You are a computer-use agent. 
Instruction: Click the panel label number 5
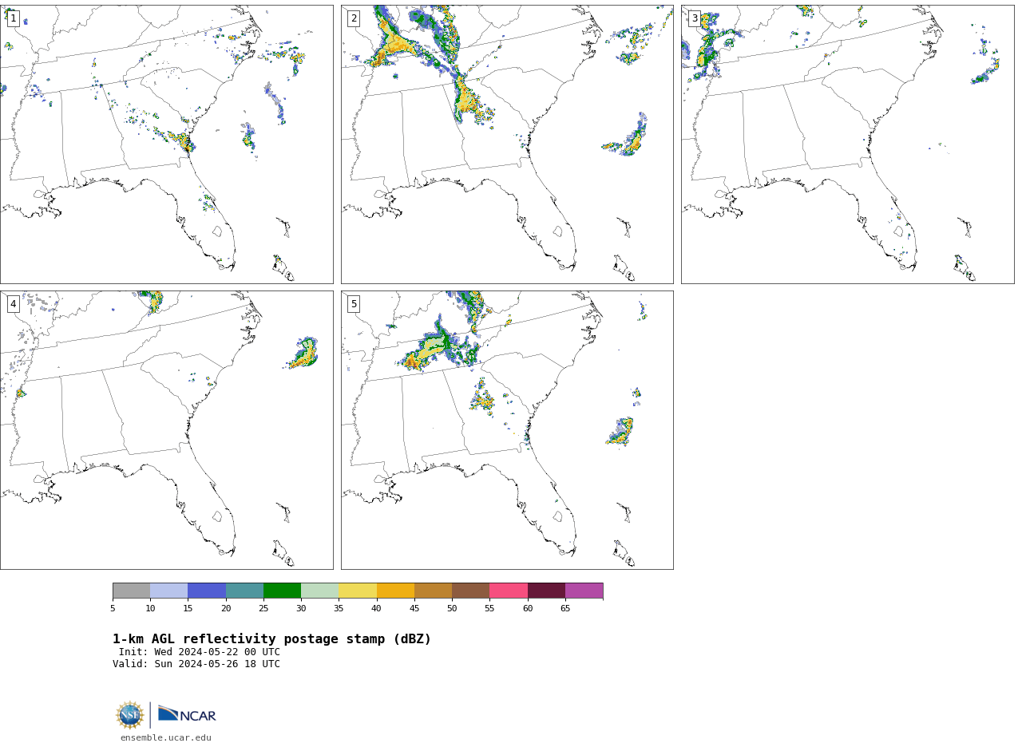(x=354, y=304)
